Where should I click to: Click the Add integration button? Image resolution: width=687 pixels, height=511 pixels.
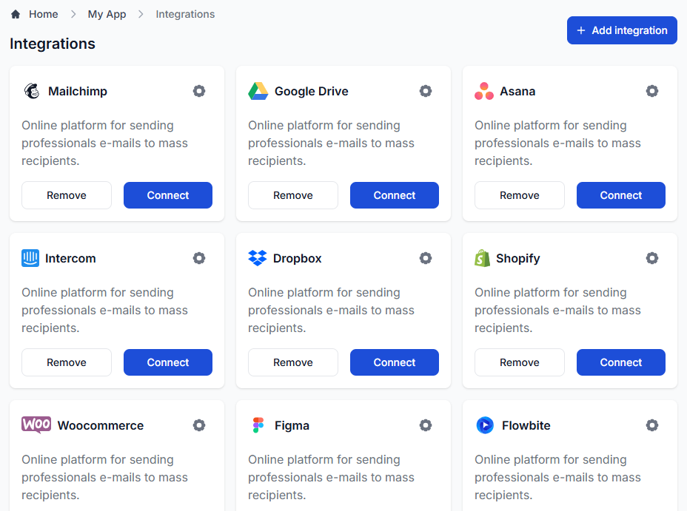click(x=621, y=30)
